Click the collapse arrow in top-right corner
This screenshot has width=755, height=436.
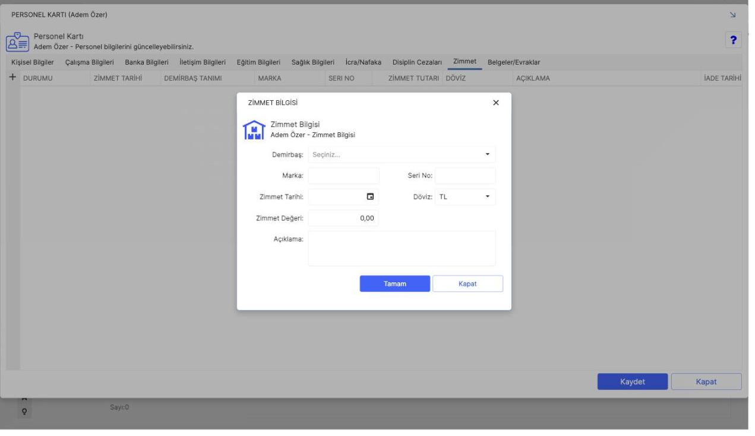(x=732, y=14)
